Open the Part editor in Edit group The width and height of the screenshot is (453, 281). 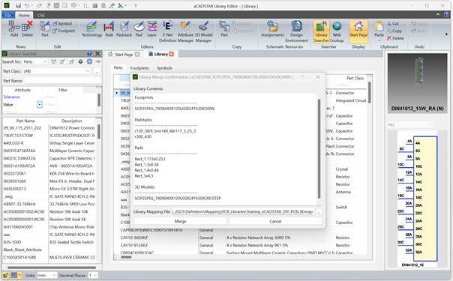(45, 29)
